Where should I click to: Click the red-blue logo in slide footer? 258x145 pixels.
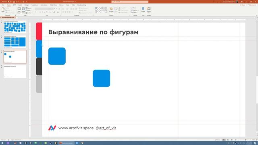point(52,128)
